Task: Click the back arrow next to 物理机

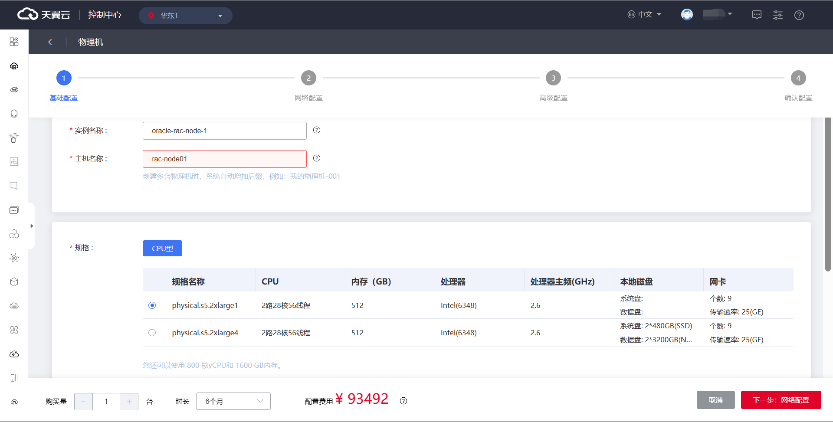Action: coord(50,42)
